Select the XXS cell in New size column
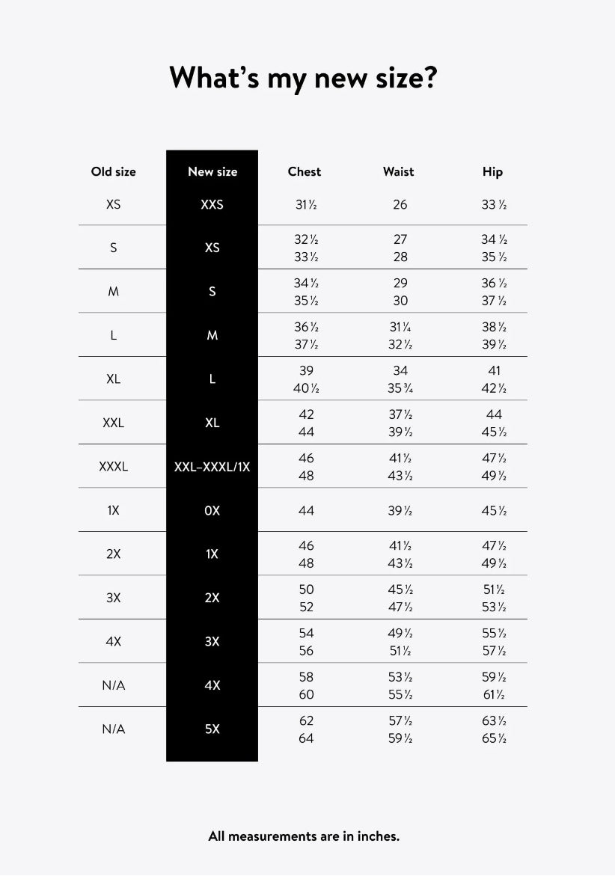Screen dimensions: 615x888 click(212, 203)
